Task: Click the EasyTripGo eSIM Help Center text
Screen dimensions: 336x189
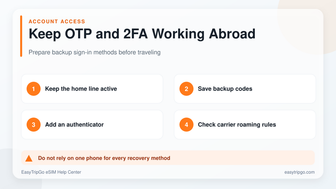Action: click(x=51, y=172)
